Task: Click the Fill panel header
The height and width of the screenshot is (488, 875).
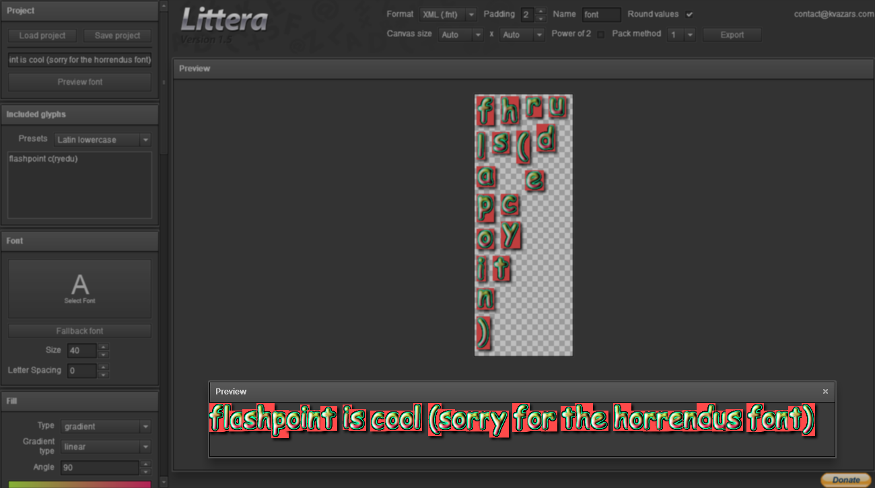Action: point(80,401)
